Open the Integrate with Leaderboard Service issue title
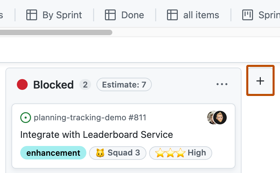280x173 pixels. [96, 134]
